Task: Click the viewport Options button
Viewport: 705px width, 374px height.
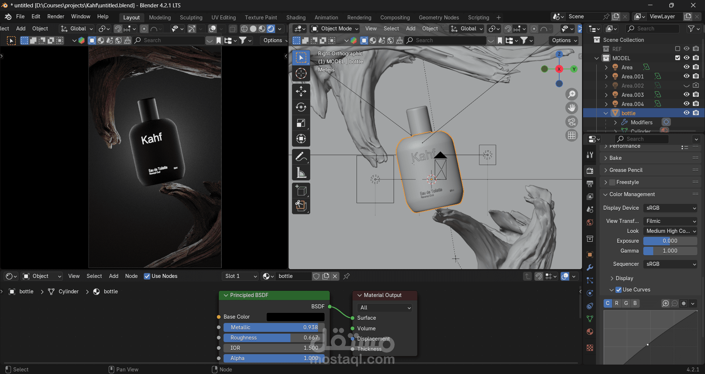Action: 564,40
